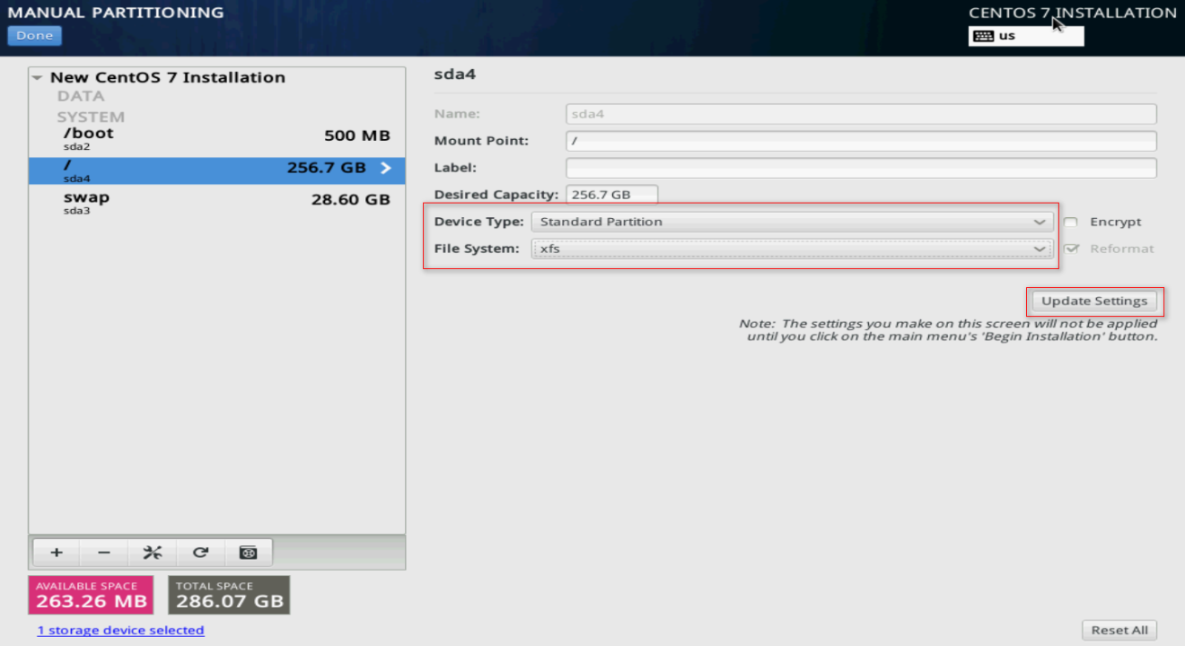Open the 1 storage device selected link
Image resolution: width=1185 pixels, height=646 pixels.
click(121, 630)
